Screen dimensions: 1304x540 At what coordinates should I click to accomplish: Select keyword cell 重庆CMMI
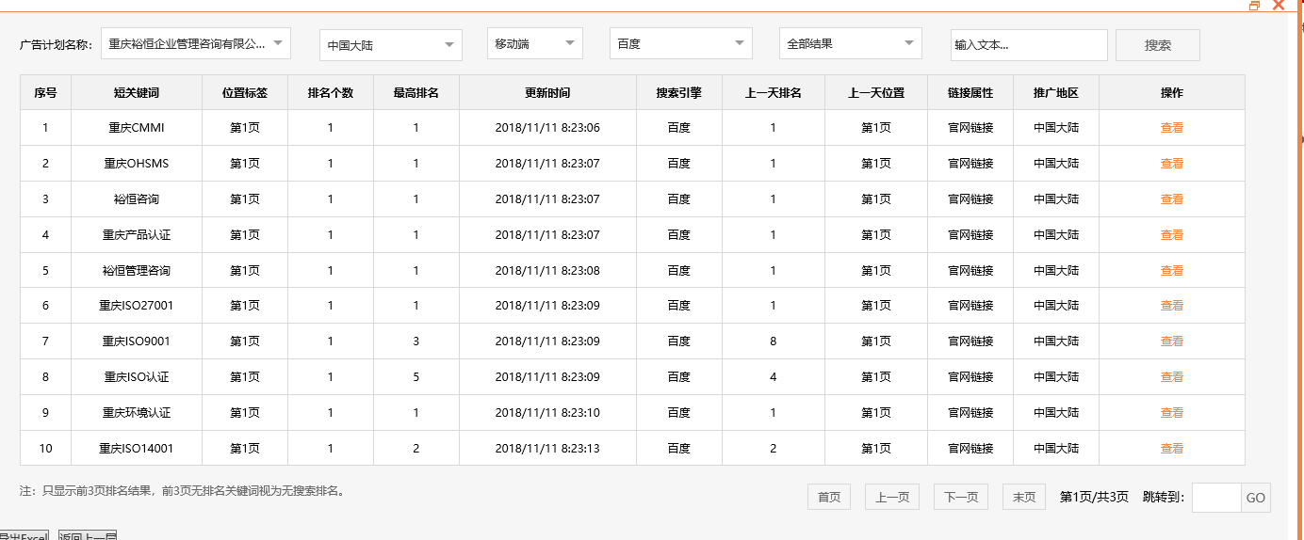click(137, 128)
